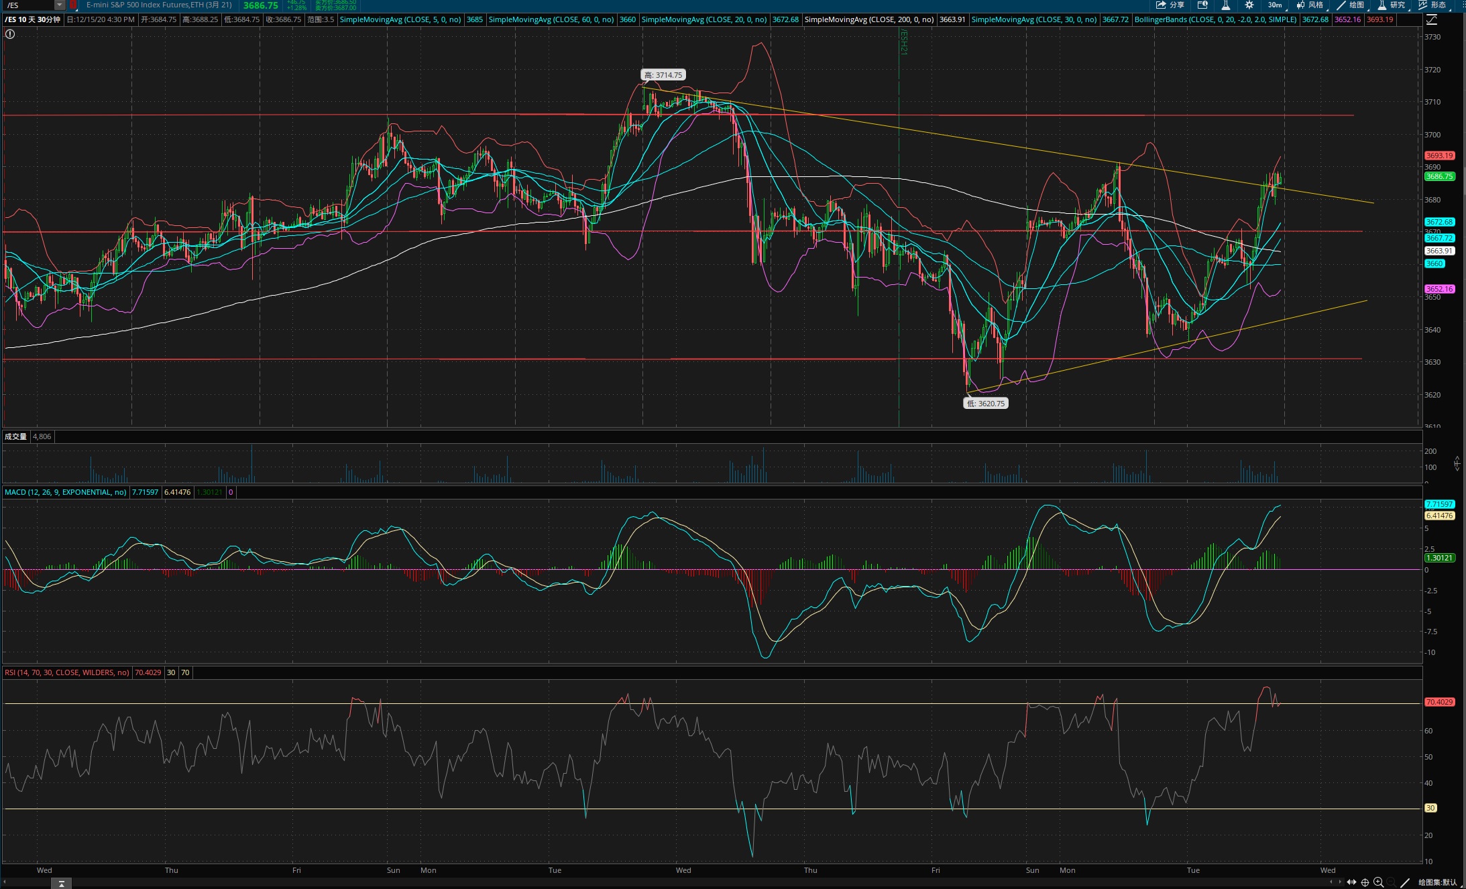This screenshot has width=1466, height=889.
Task: Click the high price bubble 3714.75
Action: coord(663,75)
